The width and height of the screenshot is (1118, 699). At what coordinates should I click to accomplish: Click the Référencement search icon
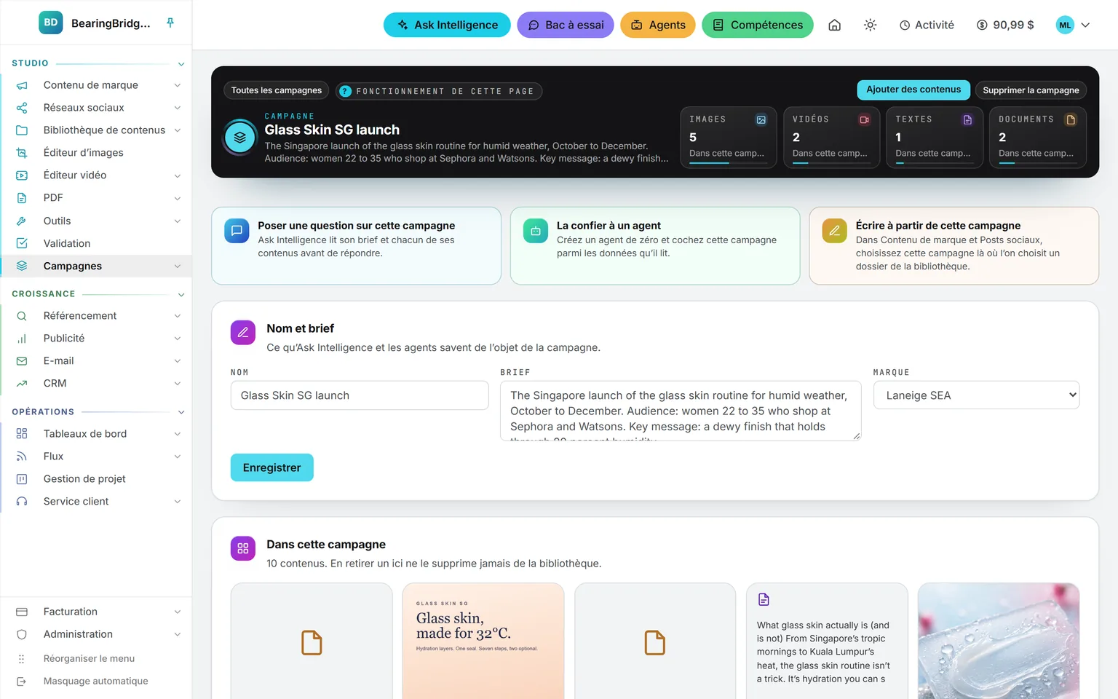click(x=22, y=316)
